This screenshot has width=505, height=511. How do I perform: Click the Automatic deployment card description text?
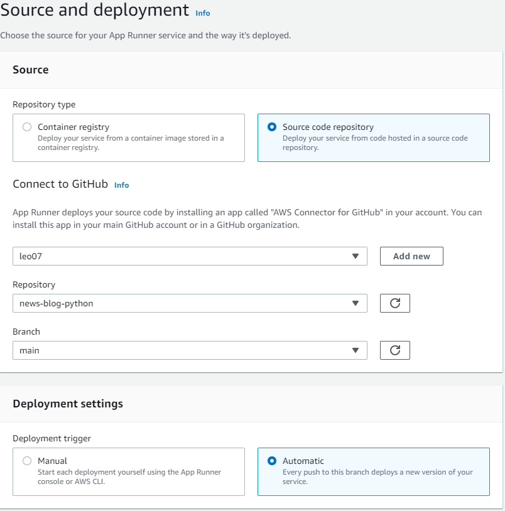(377, 477)
